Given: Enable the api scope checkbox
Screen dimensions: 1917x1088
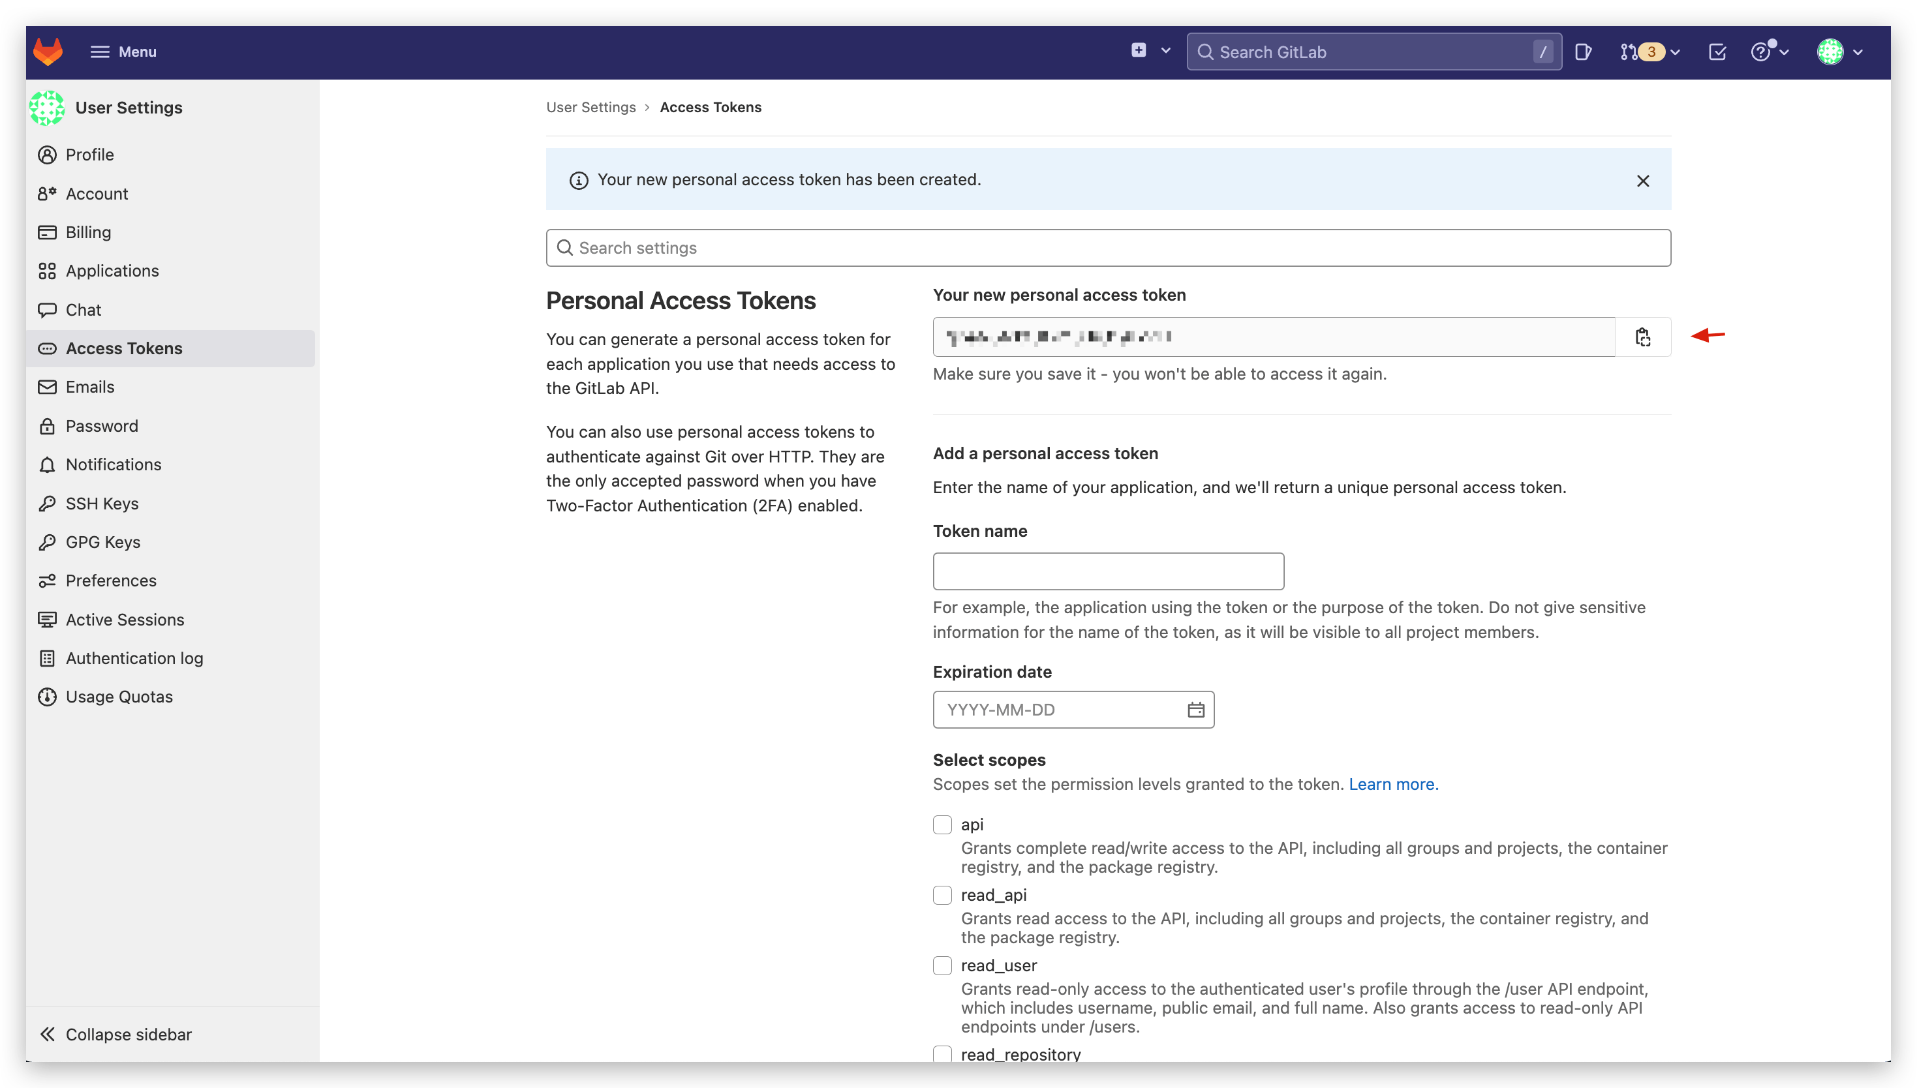Looking at the screenshot, I should pyautogui.click(x=942, y=824).
